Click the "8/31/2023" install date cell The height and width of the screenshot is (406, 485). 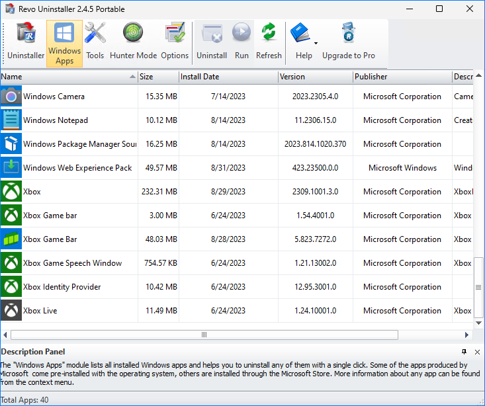228,168
